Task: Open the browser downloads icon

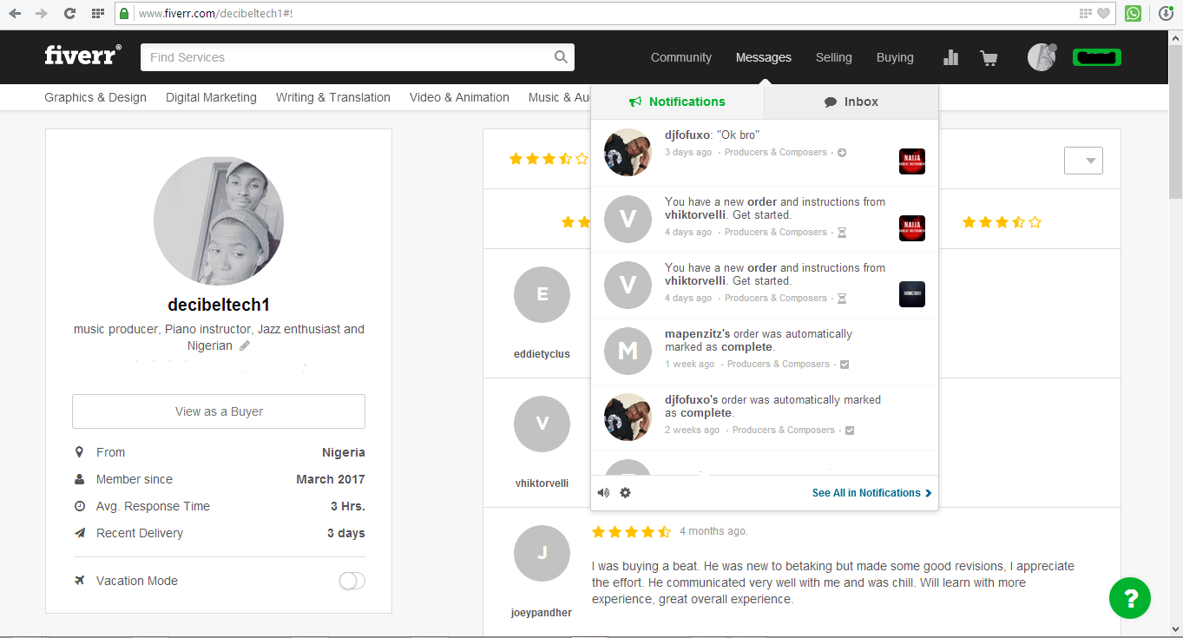Action: [x=1167, y=13]
